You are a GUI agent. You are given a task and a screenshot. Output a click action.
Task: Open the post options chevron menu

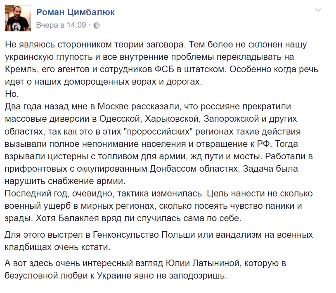coord(318,10)
